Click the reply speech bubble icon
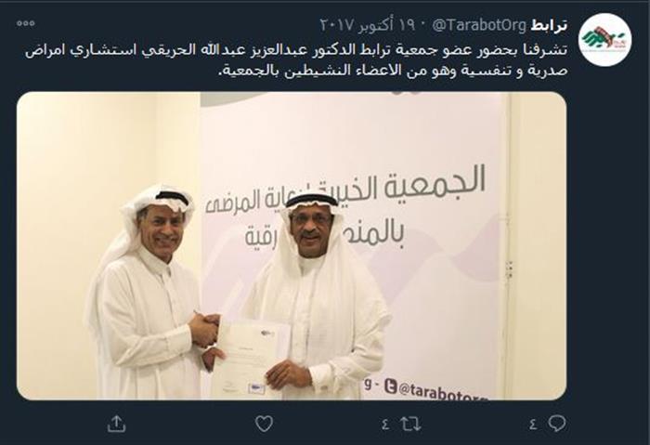 [557, 424]
